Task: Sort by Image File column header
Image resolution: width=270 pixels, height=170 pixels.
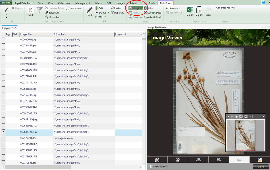Action: click(x=36, y=34)
